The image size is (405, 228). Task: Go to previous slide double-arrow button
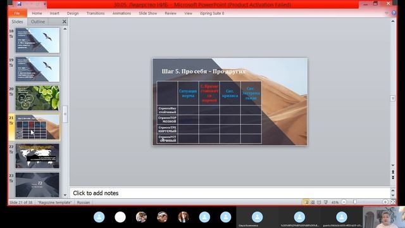392,172
